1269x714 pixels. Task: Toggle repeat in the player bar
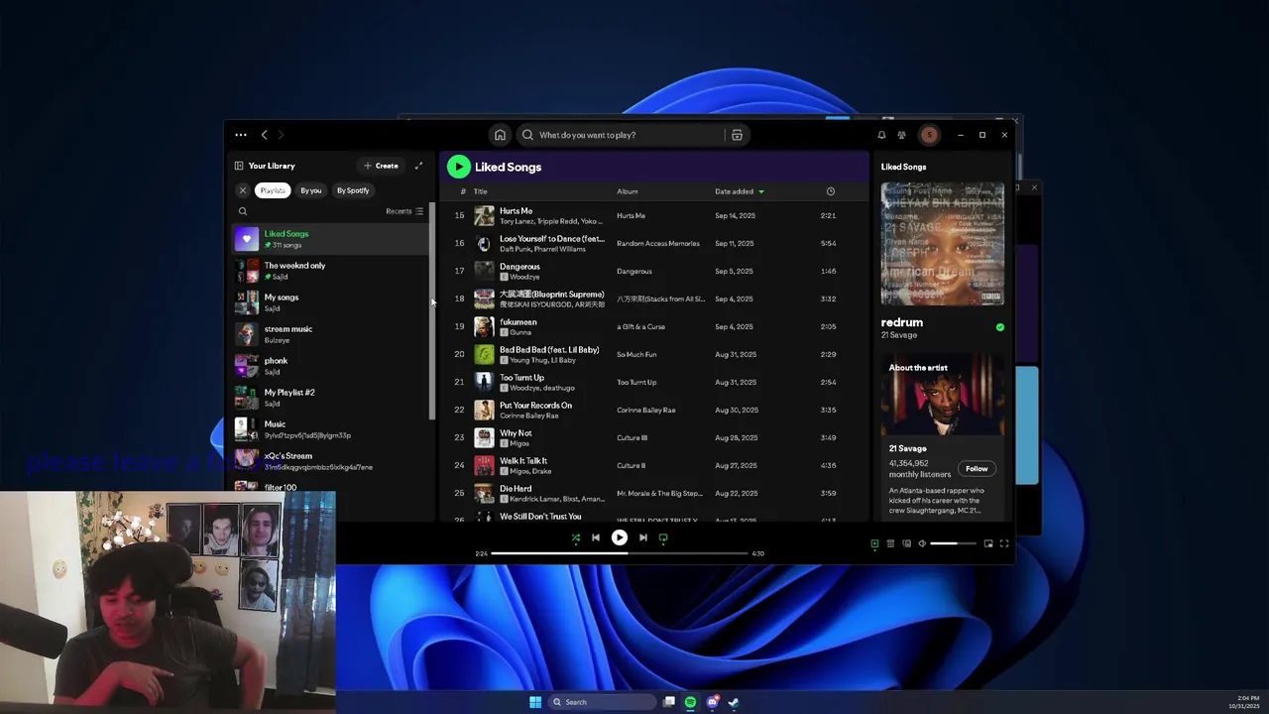point(663,537)
